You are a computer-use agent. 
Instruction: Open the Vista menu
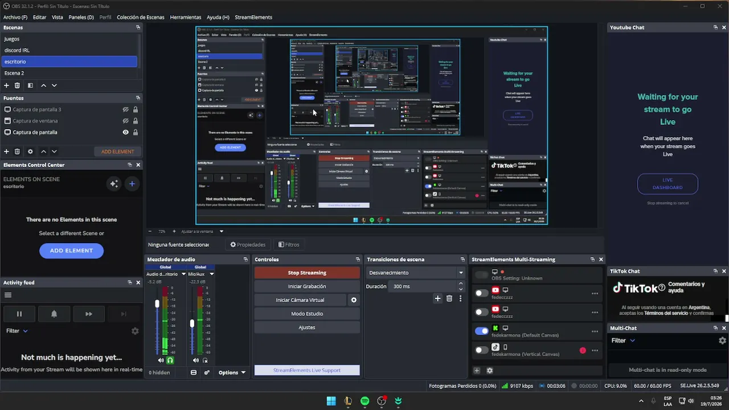tap(58, 17)
